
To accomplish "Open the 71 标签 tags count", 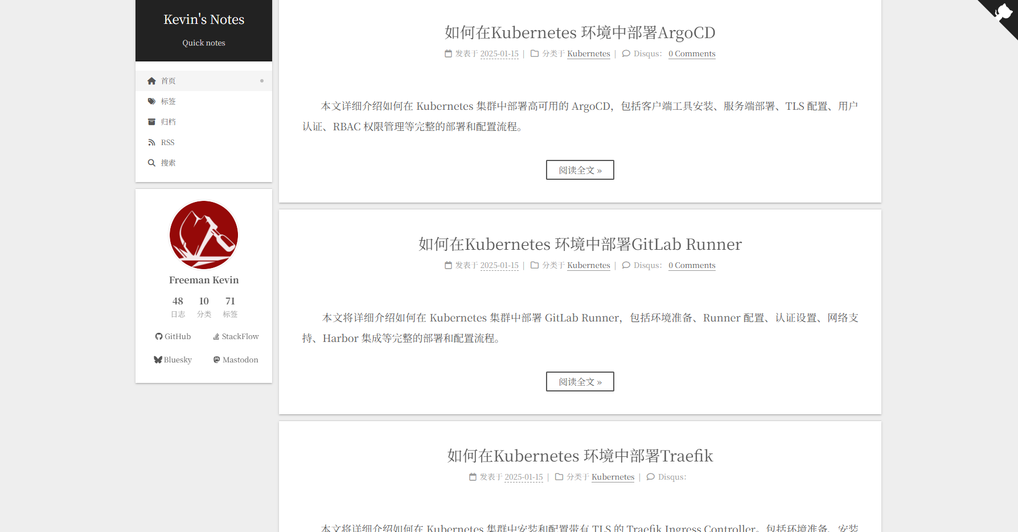I will 230,307.
